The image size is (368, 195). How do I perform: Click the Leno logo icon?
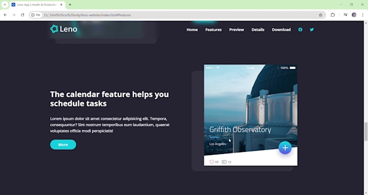[54, 29]
